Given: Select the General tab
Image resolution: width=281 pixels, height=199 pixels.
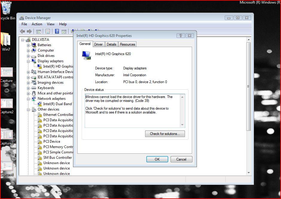Looking at the screenshot, I should coord(85,44).
